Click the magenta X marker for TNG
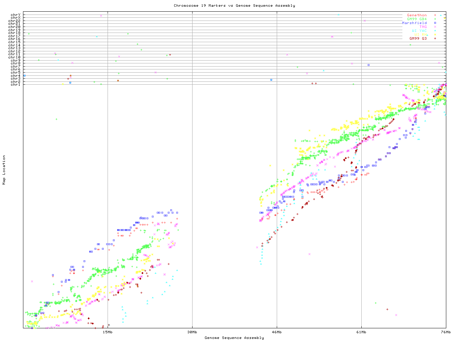 tap(435, 27)
